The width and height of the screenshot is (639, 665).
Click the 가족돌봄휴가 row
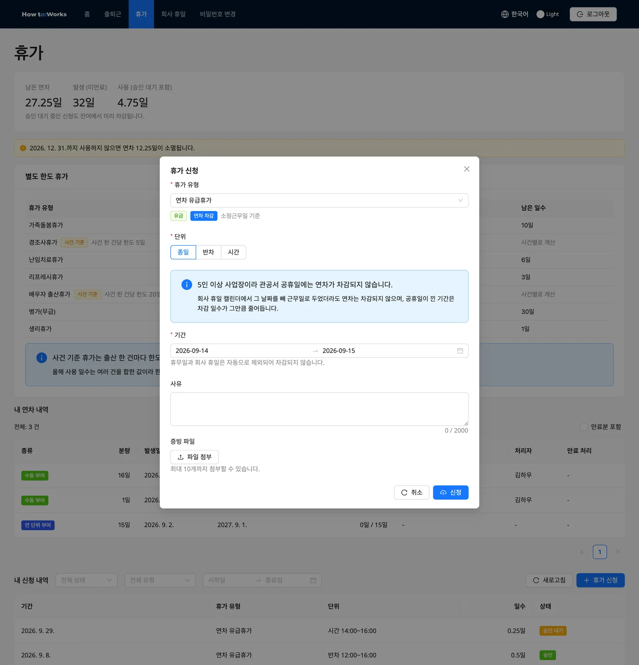(319, 225)
